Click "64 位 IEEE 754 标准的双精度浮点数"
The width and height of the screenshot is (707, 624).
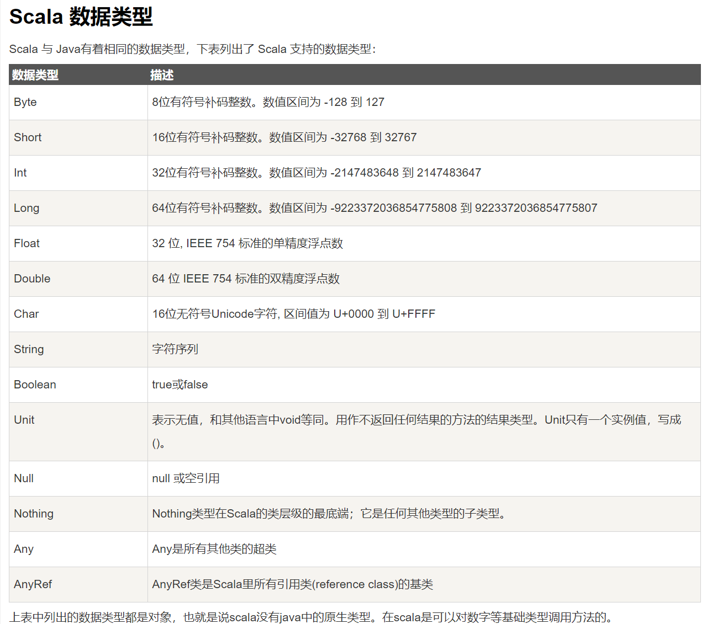246,279
